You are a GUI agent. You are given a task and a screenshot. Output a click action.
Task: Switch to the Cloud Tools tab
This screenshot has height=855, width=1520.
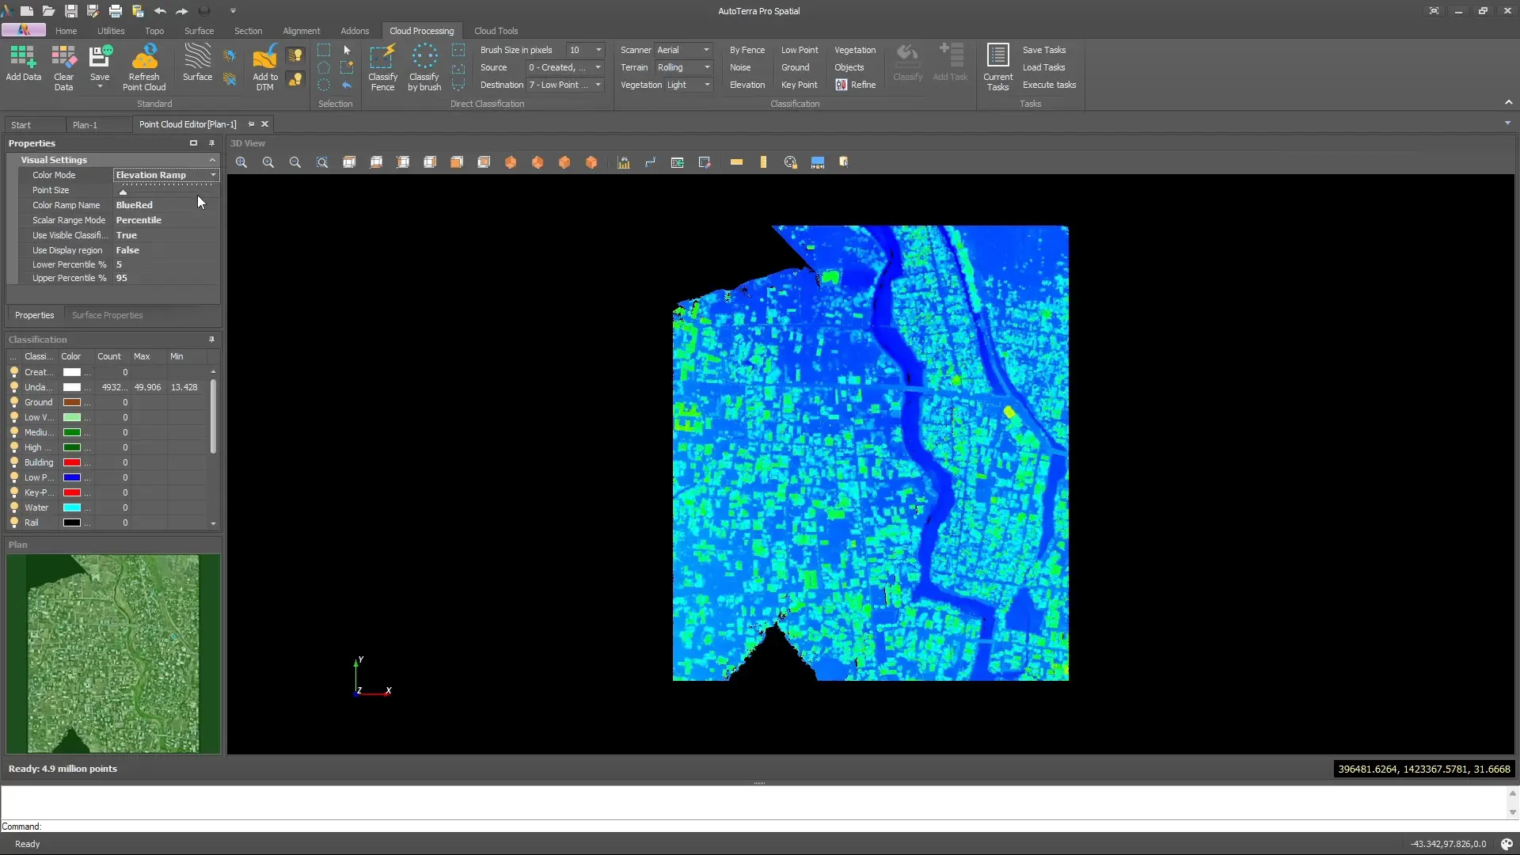[x=496, y=31]
